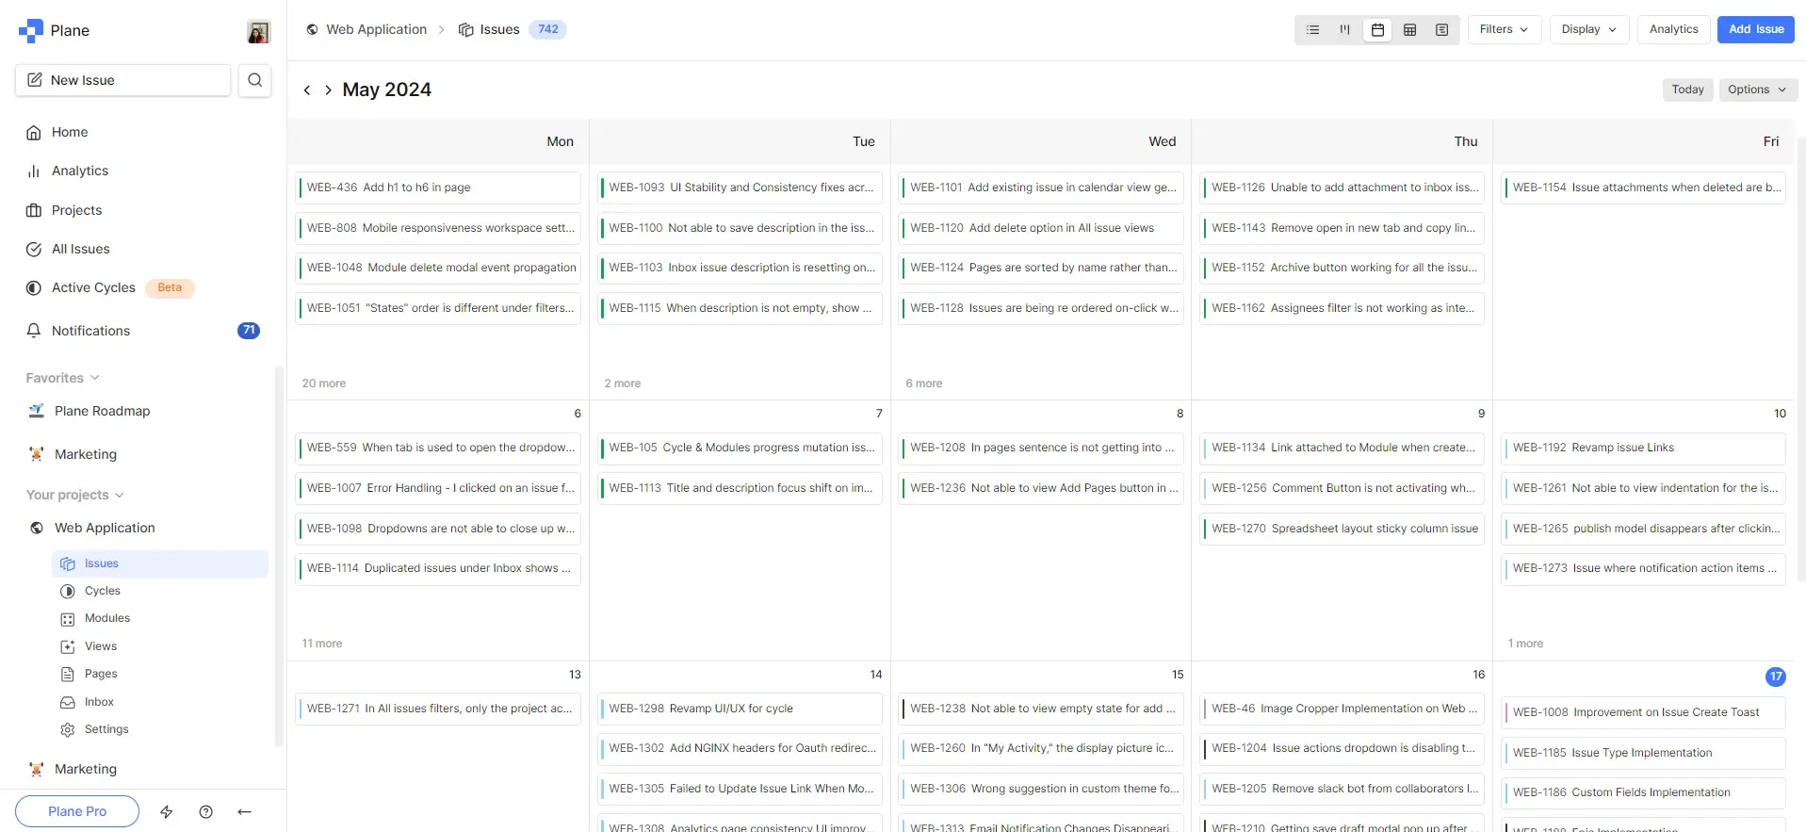Click the lightning bolt shortcuts icon
Screen dimensions: 1806x832
(x=167, y=811)
